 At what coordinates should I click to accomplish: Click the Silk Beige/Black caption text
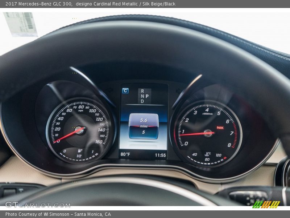point(159,4)
